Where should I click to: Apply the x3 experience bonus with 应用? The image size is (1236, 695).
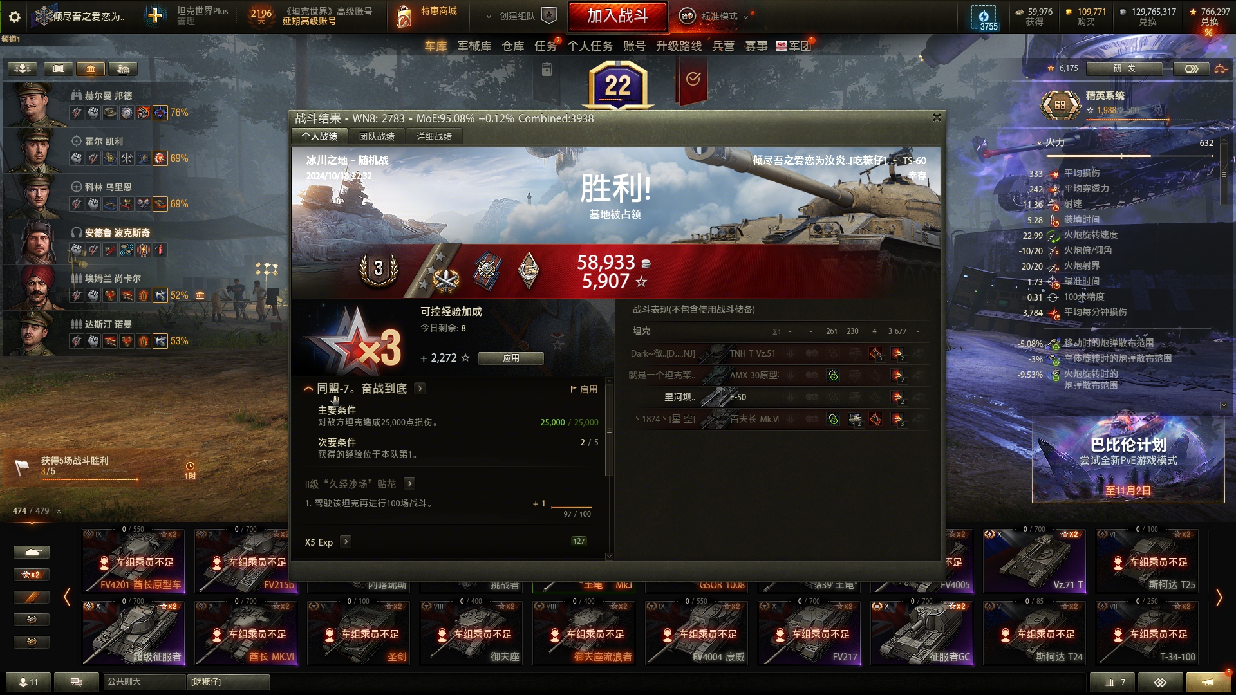pyautogui.click(x=511, y=358)
